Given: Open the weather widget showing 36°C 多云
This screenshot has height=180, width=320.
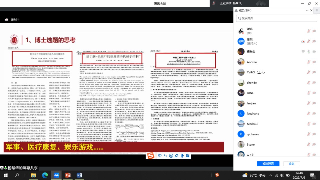Looking at the screenshot, I should pyautogui.click(x=254, y=175).
